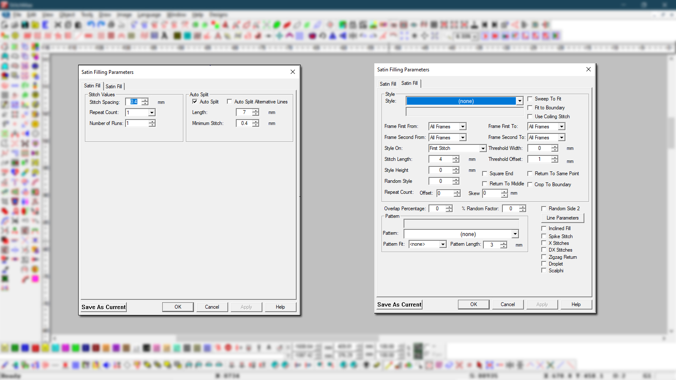Check the Inclined Fill option
The width and height of the screenshot is (676, 380).
(x=544, y=228)
